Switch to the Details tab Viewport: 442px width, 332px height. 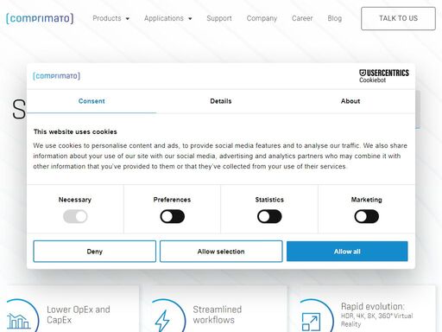click(221, 101)
